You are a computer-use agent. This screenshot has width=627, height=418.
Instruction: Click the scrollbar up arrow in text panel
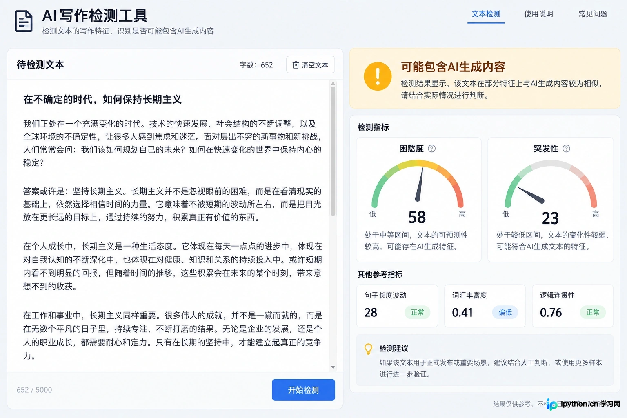point(333,84)
